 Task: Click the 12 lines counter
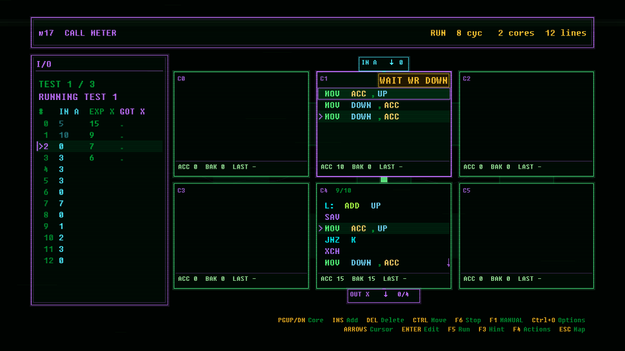click(566, 33)
